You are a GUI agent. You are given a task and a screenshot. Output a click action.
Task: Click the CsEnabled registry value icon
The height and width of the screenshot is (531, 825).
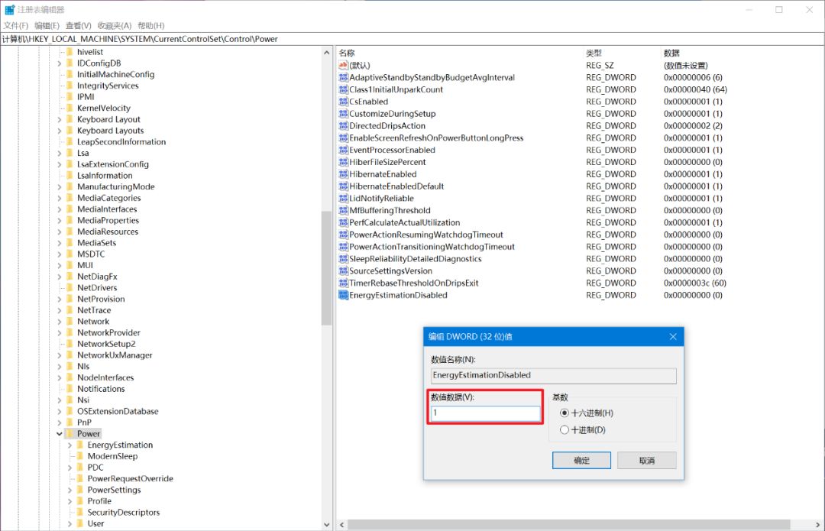tap(344, 102)
